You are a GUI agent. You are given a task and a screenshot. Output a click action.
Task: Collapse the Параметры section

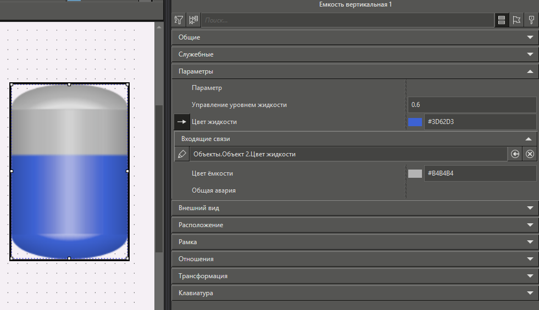tap(530, 71)
